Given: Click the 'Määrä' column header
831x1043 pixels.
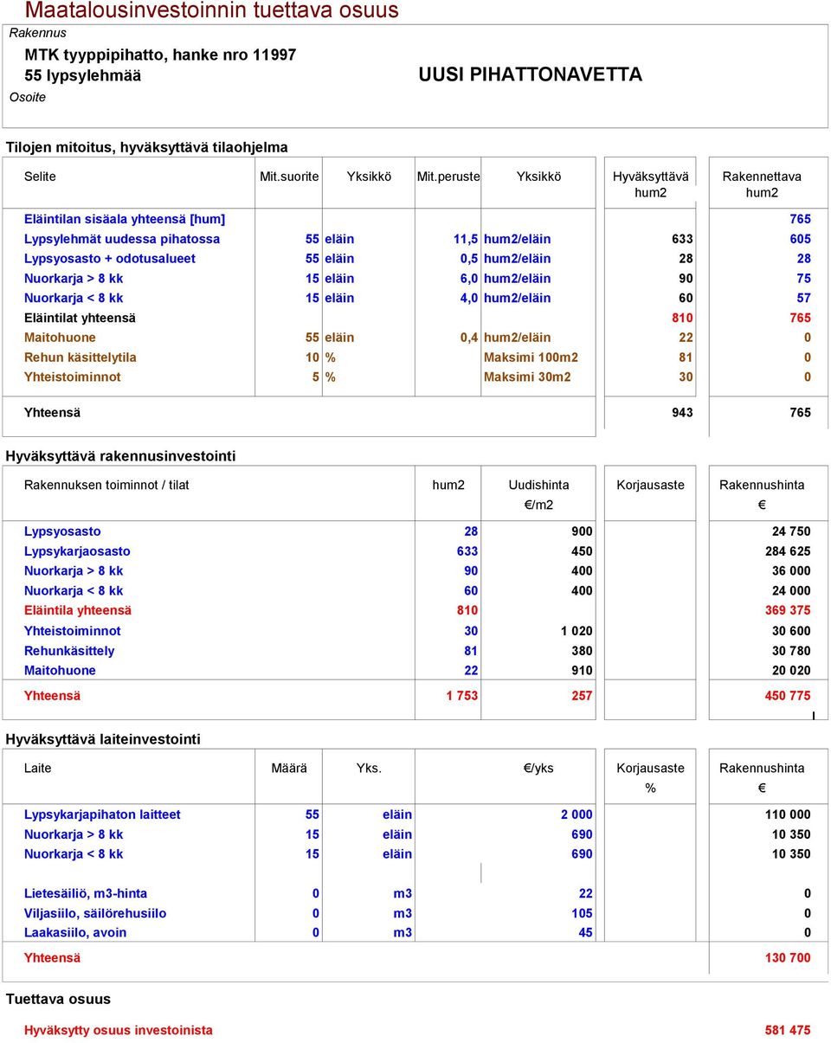Looking at the screenshot, I should (x=288, y=769).
